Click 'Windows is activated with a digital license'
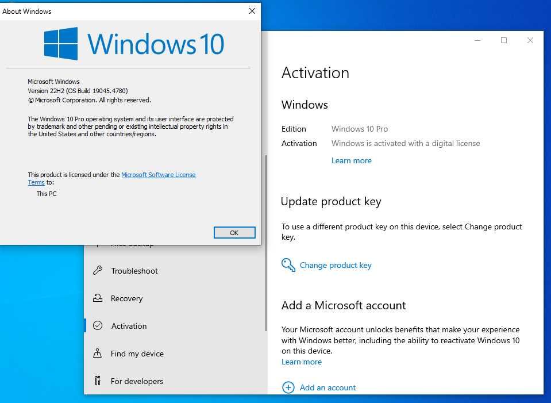 406,144
